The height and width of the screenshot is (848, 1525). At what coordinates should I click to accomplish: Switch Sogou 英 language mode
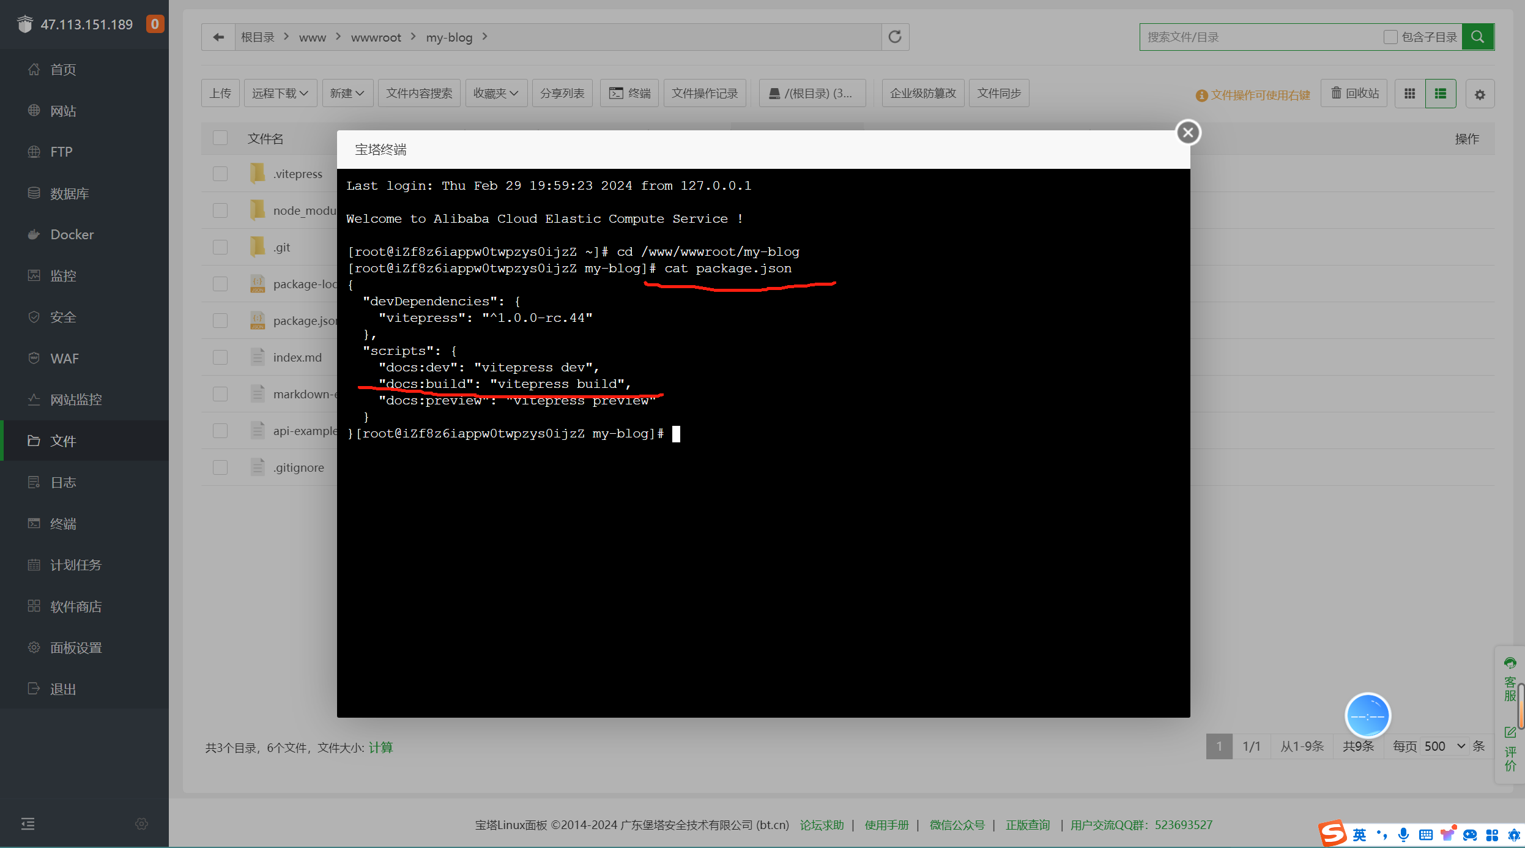pyautogui.click(x=1359, y=835)
